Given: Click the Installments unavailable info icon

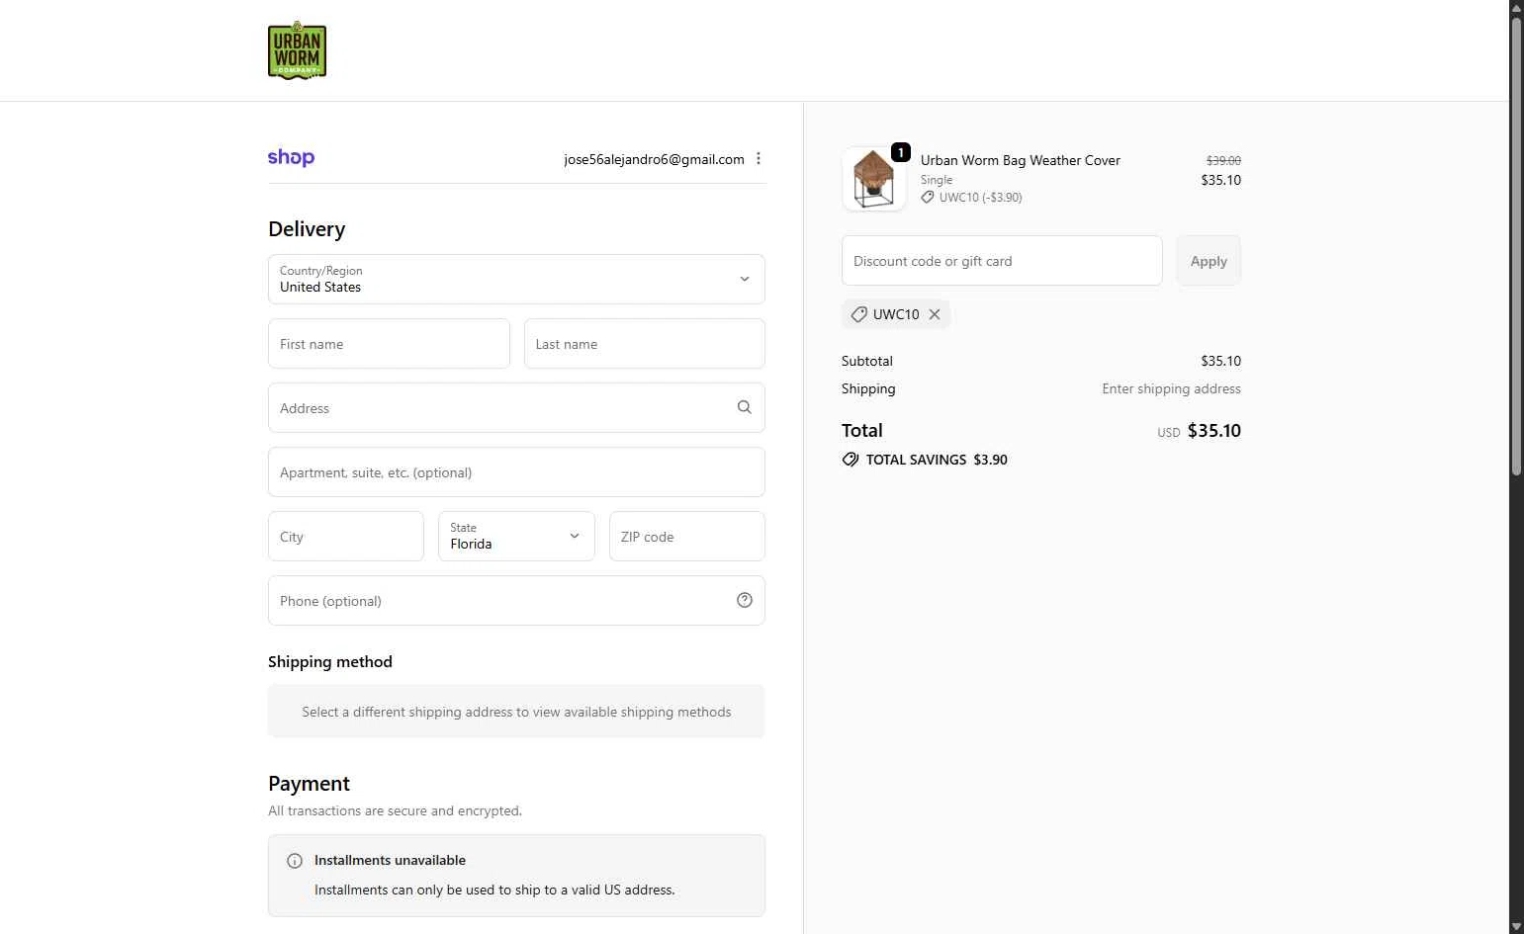Looking at the screenshot, I should coord(295,861).
